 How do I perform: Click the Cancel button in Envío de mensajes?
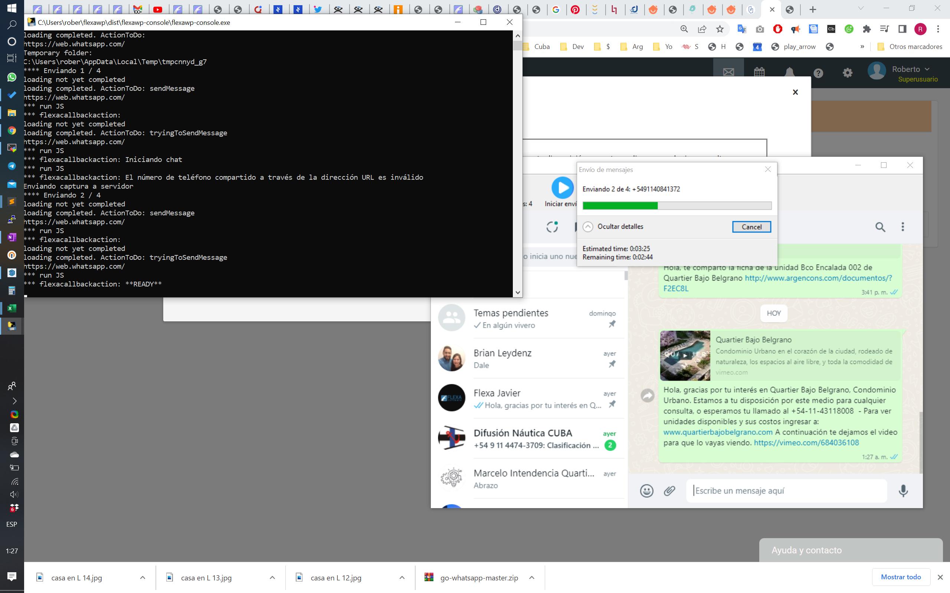pos(751,227)
